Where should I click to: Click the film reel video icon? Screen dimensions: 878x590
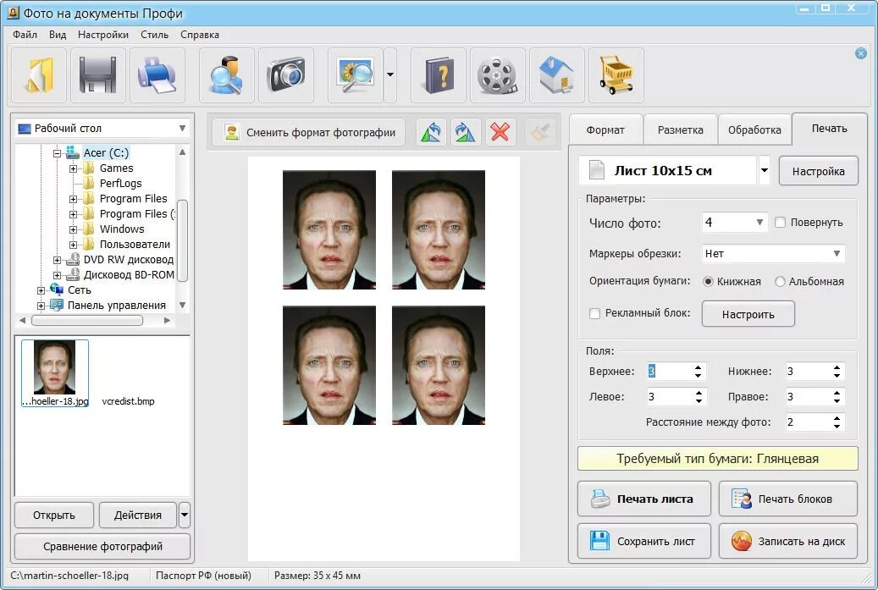(498, 75)
